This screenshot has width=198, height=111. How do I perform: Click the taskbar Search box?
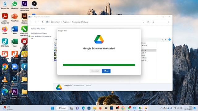click(x=62, y=108)
